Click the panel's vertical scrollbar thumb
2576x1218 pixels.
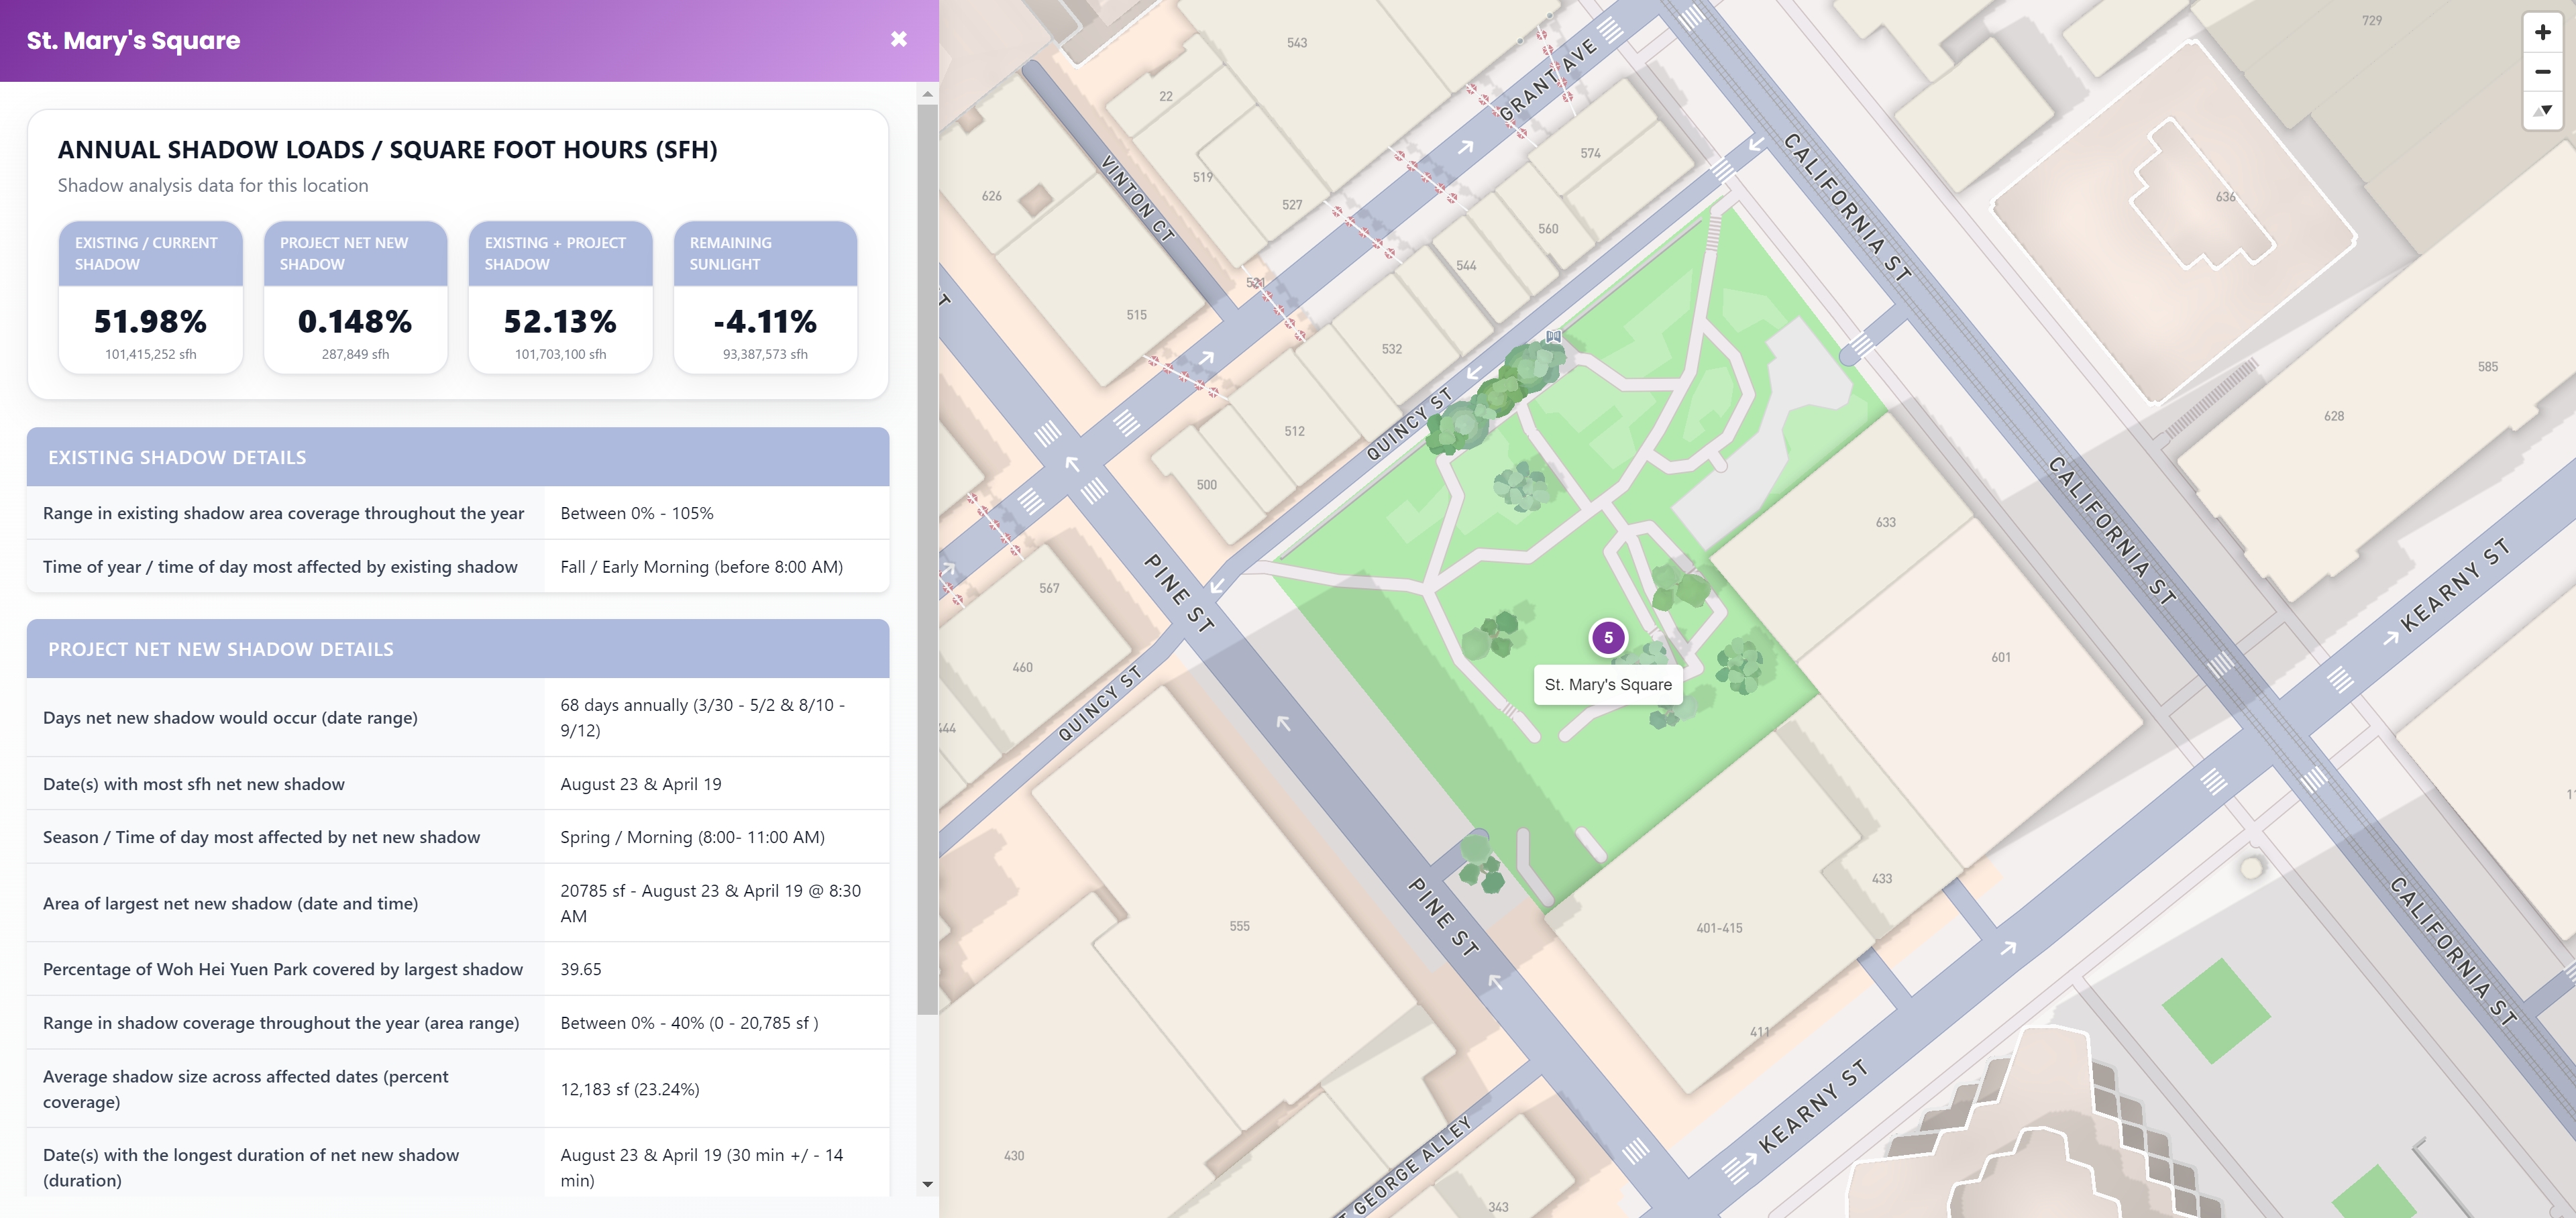point(927,559)
